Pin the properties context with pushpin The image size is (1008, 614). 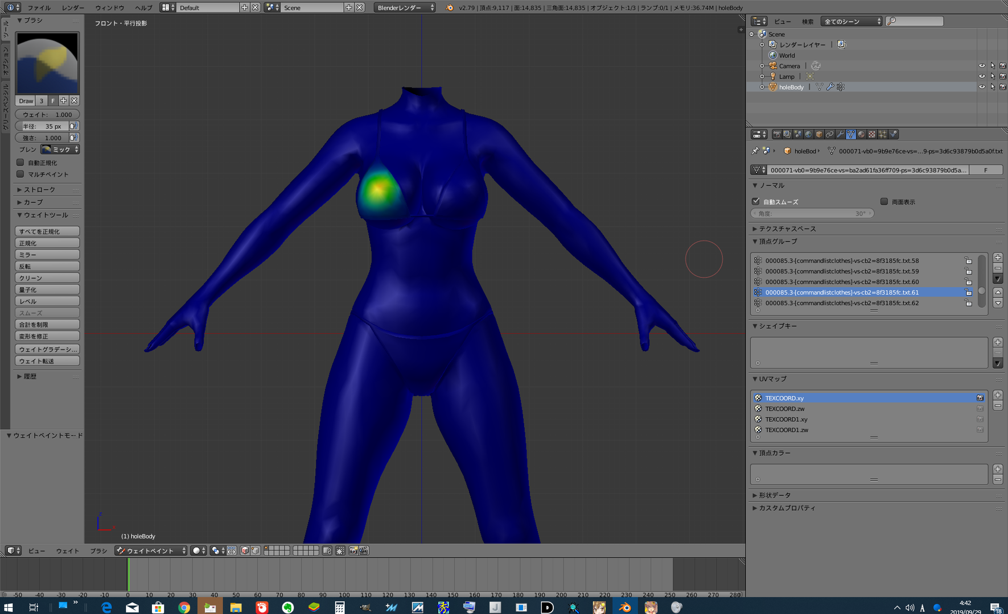[x=755, y=151]
